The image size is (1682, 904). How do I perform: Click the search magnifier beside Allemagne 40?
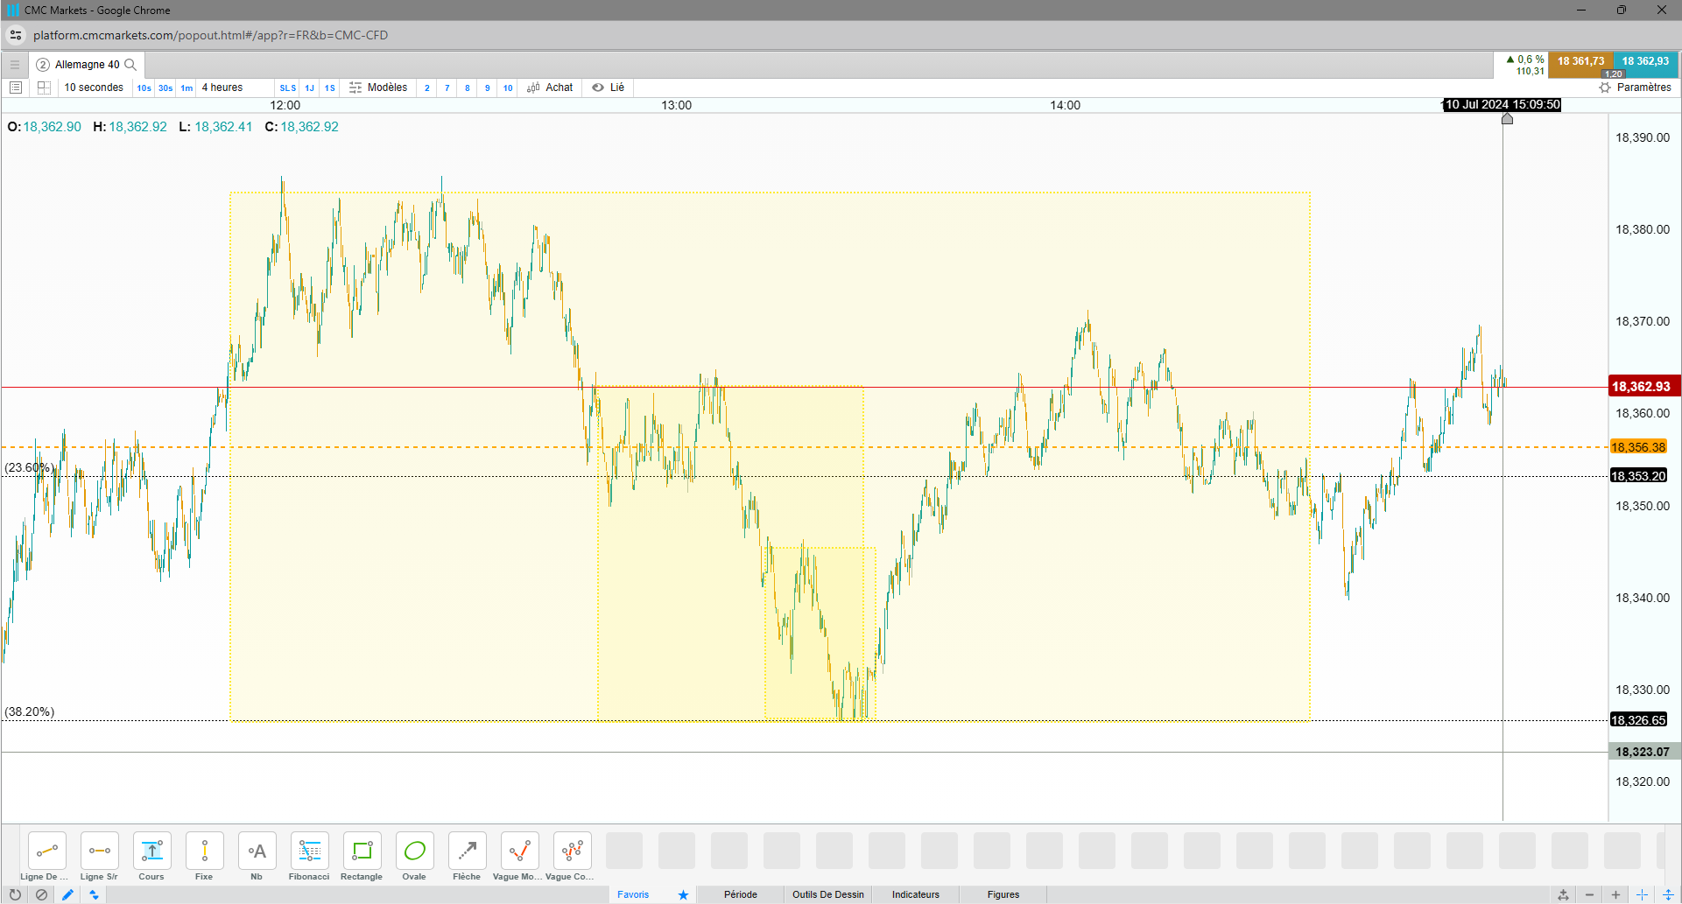pyautogui.click(x=130, y=65)
